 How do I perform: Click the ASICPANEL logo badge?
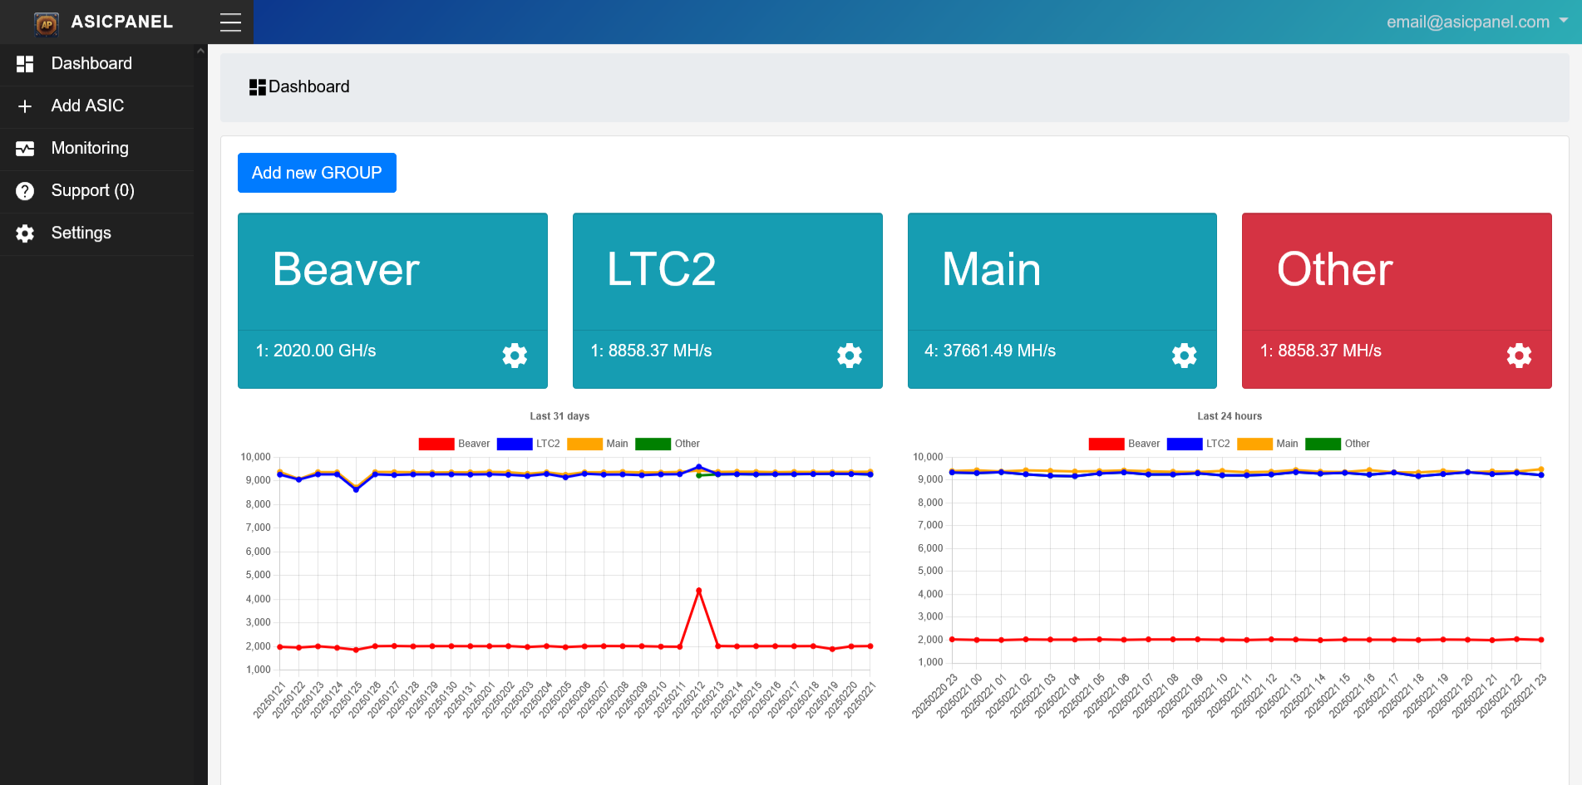[x=47, y=22]
